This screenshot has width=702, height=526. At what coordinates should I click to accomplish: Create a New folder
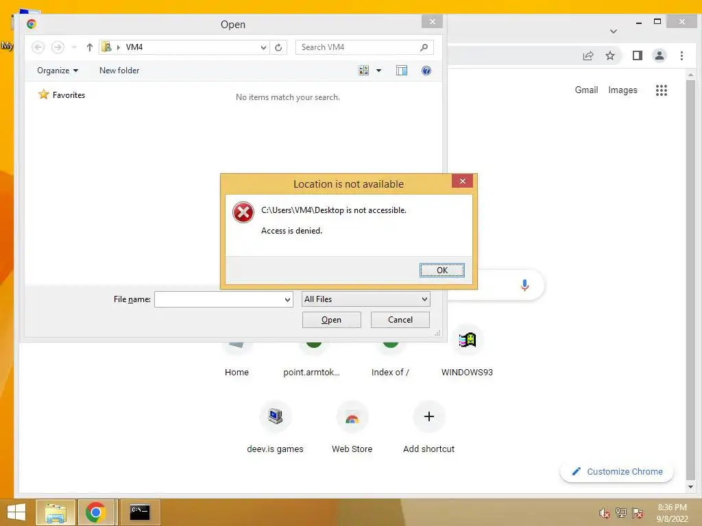119,71
